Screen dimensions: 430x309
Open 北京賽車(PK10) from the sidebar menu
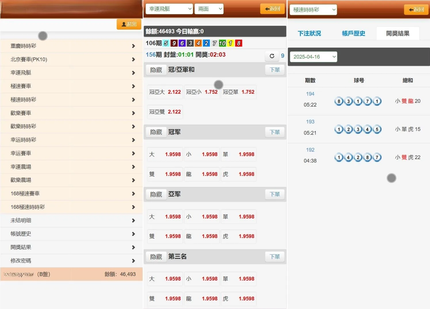[71, 59]
